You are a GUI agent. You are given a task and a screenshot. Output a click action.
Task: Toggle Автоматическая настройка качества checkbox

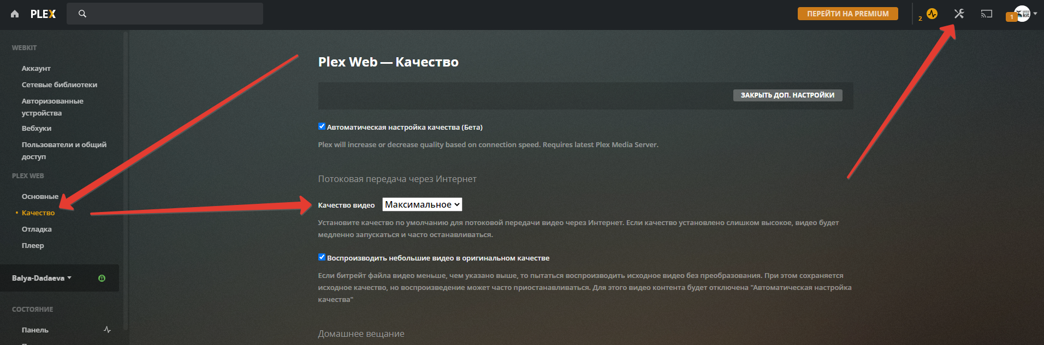coord(322,126)
